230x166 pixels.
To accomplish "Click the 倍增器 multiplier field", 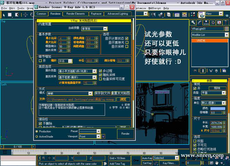I will click(x=216, y=113).
